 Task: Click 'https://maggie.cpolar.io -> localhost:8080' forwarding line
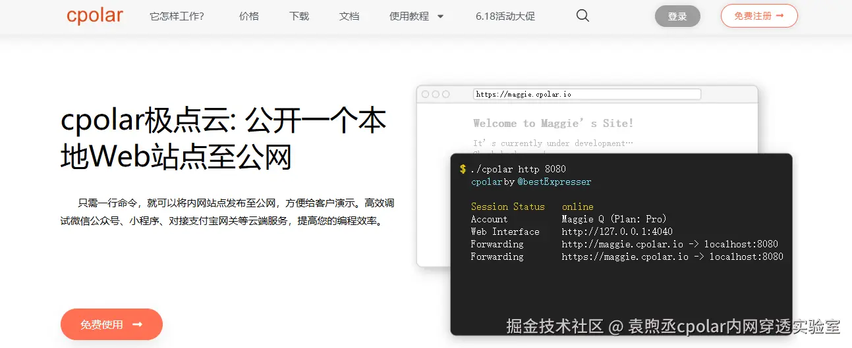point(673,257)
